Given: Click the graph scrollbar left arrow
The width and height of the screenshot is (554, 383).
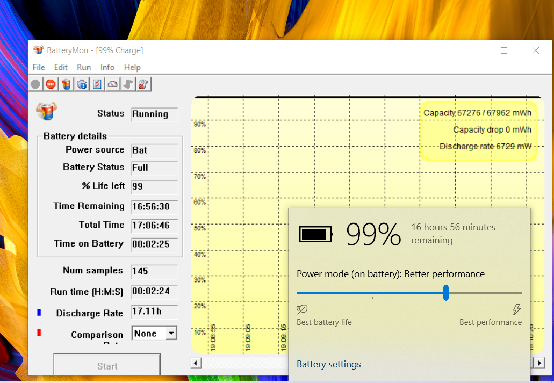Looking at the screenshot, I should 196,363.
